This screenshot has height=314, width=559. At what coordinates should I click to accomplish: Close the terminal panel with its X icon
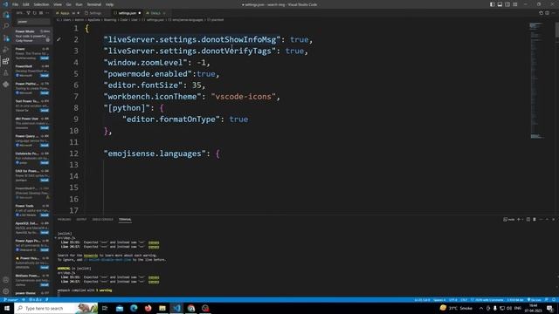pos(553,219)
